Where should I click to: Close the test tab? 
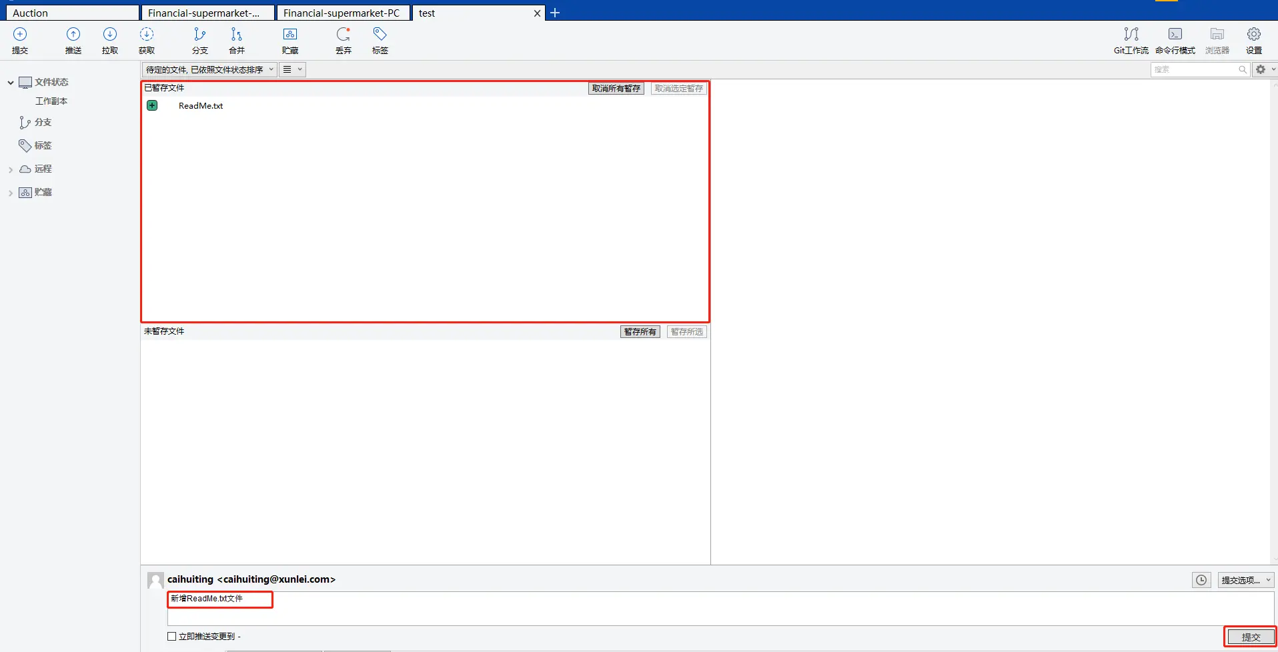pos(537,13)
